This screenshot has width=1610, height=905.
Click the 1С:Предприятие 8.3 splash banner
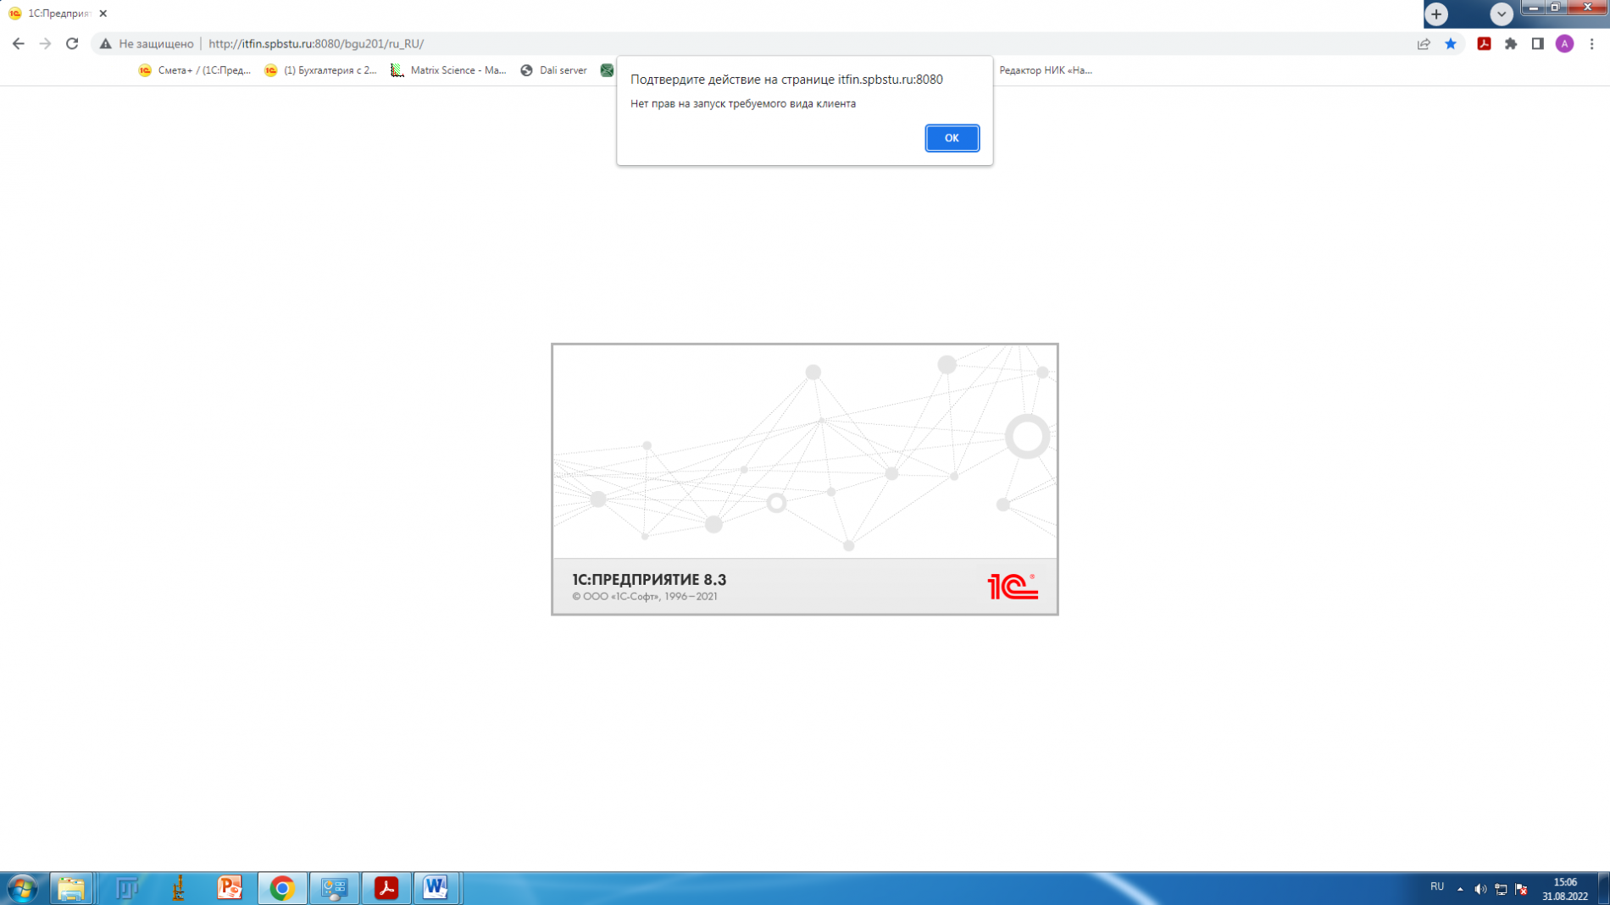[805, 479]
